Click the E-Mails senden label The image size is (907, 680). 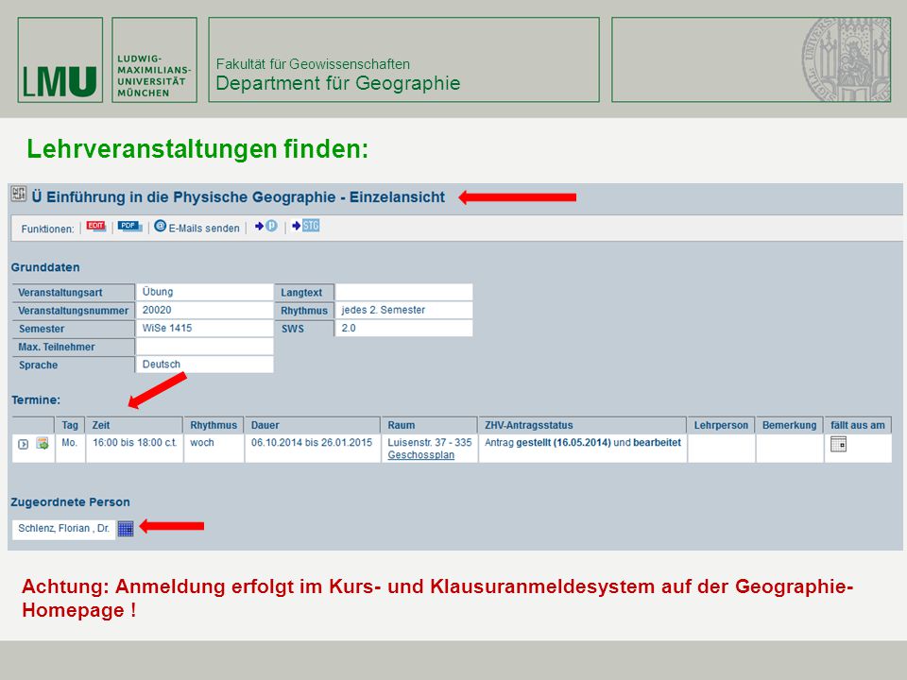pos(204,229)
